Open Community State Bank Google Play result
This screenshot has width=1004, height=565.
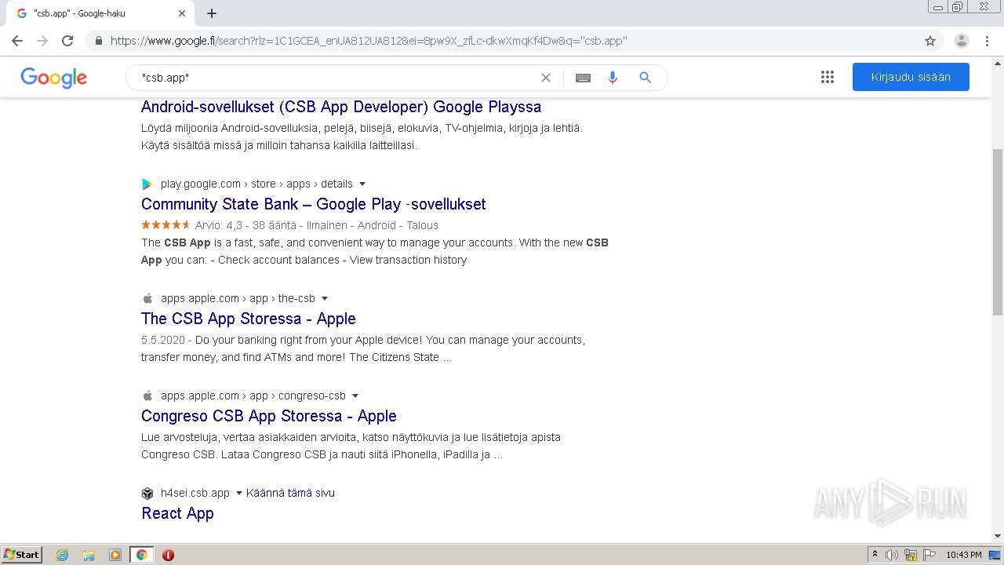coord(314,204)
